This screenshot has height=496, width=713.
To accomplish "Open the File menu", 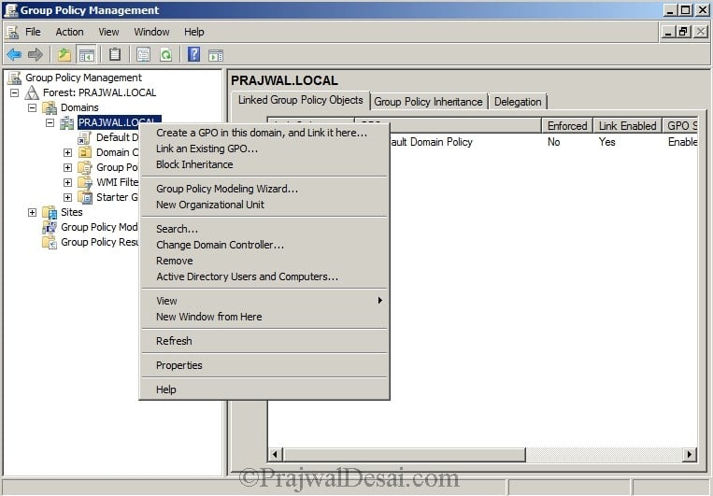I will click(x=33, y=32).
